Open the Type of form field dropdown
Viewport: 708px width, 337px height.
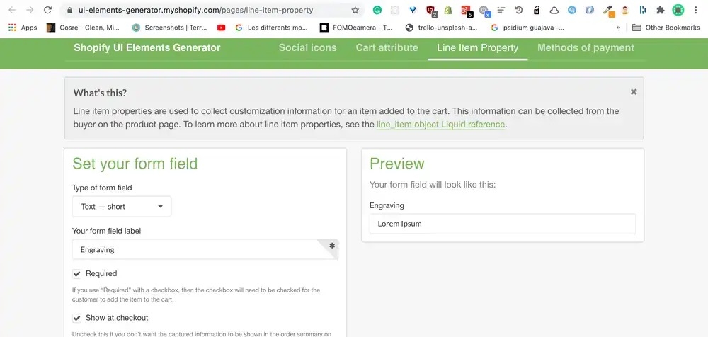pyautogui.click(x=122, y=207)
